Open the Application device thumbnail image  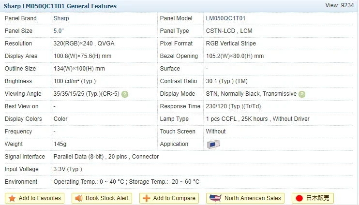213,145
